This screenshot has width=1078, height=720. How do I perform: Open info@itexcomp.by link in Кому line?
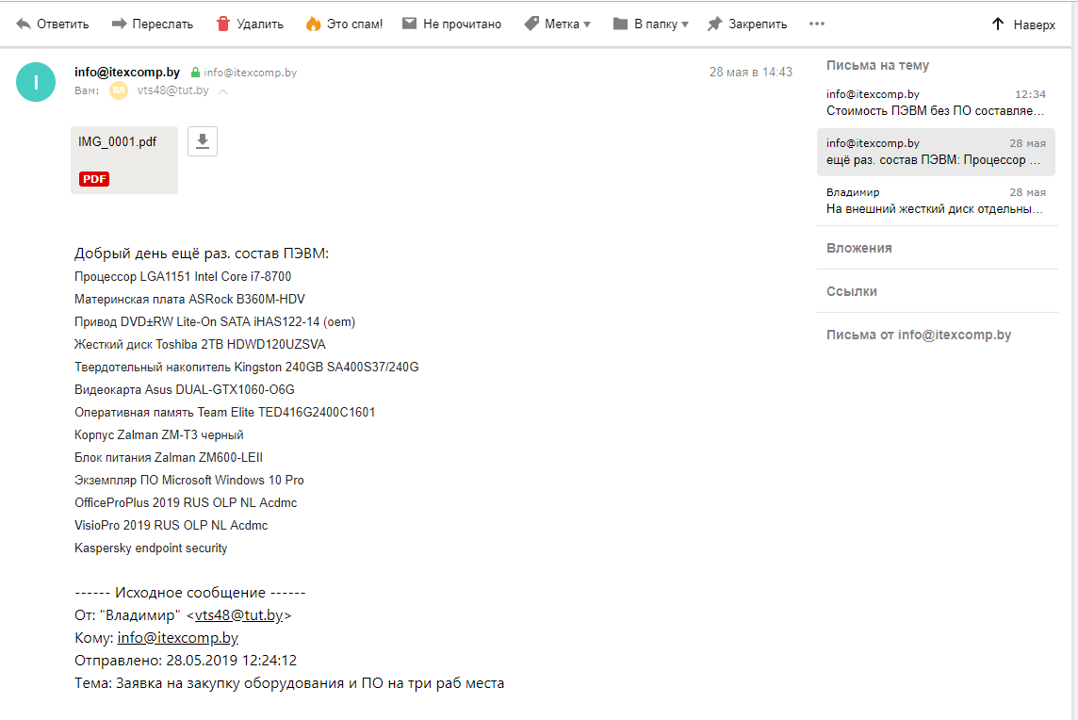[x=177, y=638]
